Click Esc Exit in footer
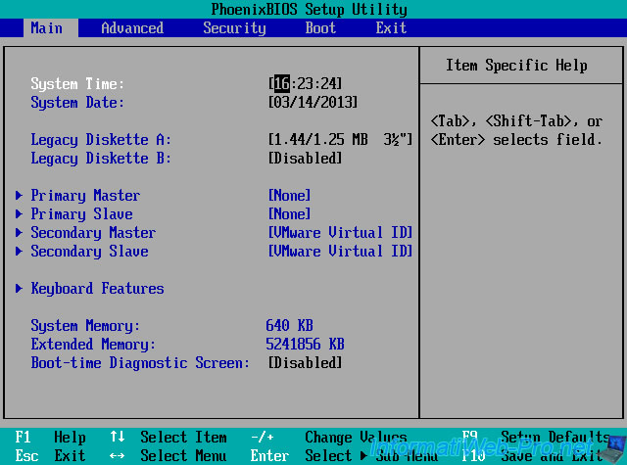Viewport: 627px width, 465px height. [50, 455]
